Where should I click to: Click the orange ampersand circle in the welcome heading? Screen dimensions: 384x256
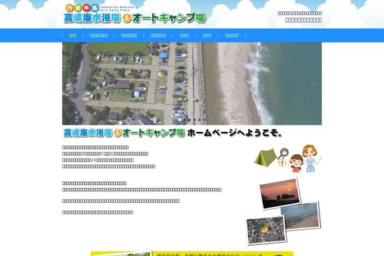pos(118,132)
